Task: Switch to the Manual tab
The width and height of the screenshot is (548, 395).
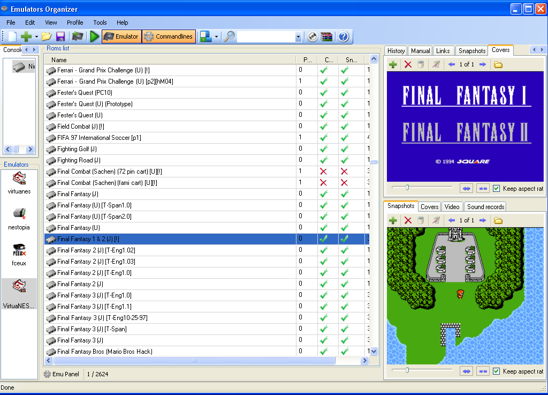Action: point(421,51)
